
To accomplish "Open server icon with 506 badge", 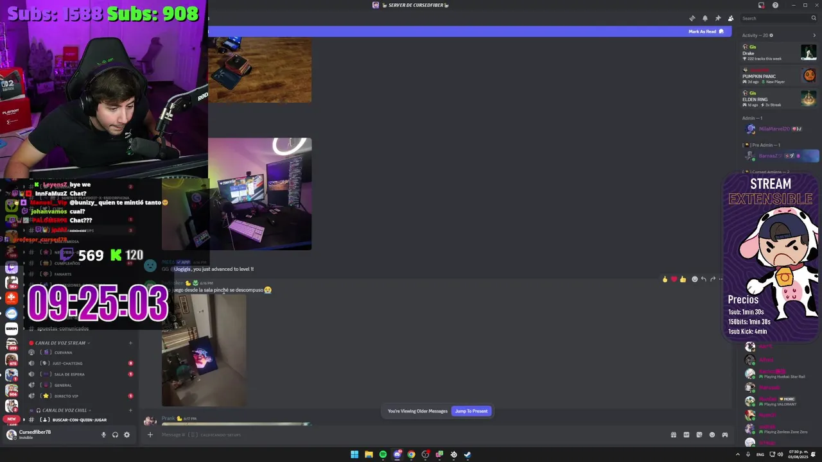I will tap(12, 390).
